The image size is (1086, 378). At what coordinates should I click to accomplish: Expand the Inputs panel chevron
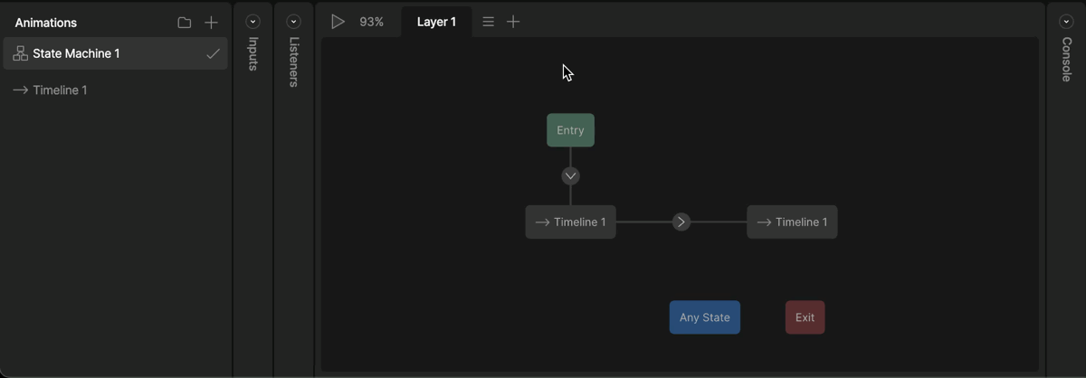point(252,22)
